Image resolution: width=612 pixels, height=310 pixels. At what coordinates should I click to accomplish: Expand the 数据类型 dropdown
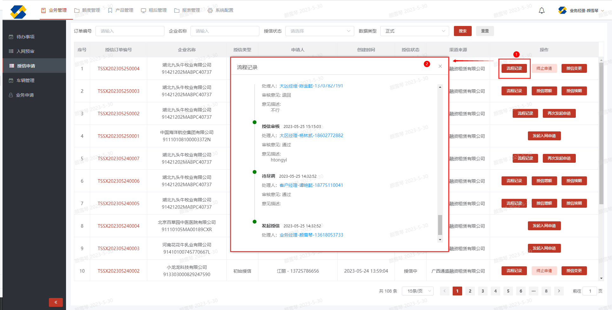click(x=415, y=31)
